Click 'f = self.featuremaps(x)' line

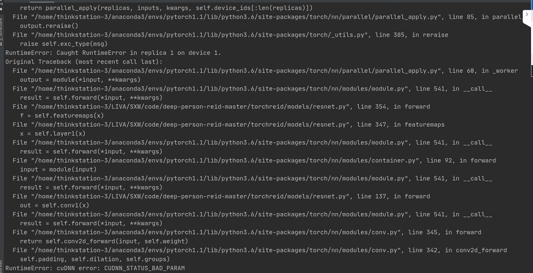click(62, 116)
